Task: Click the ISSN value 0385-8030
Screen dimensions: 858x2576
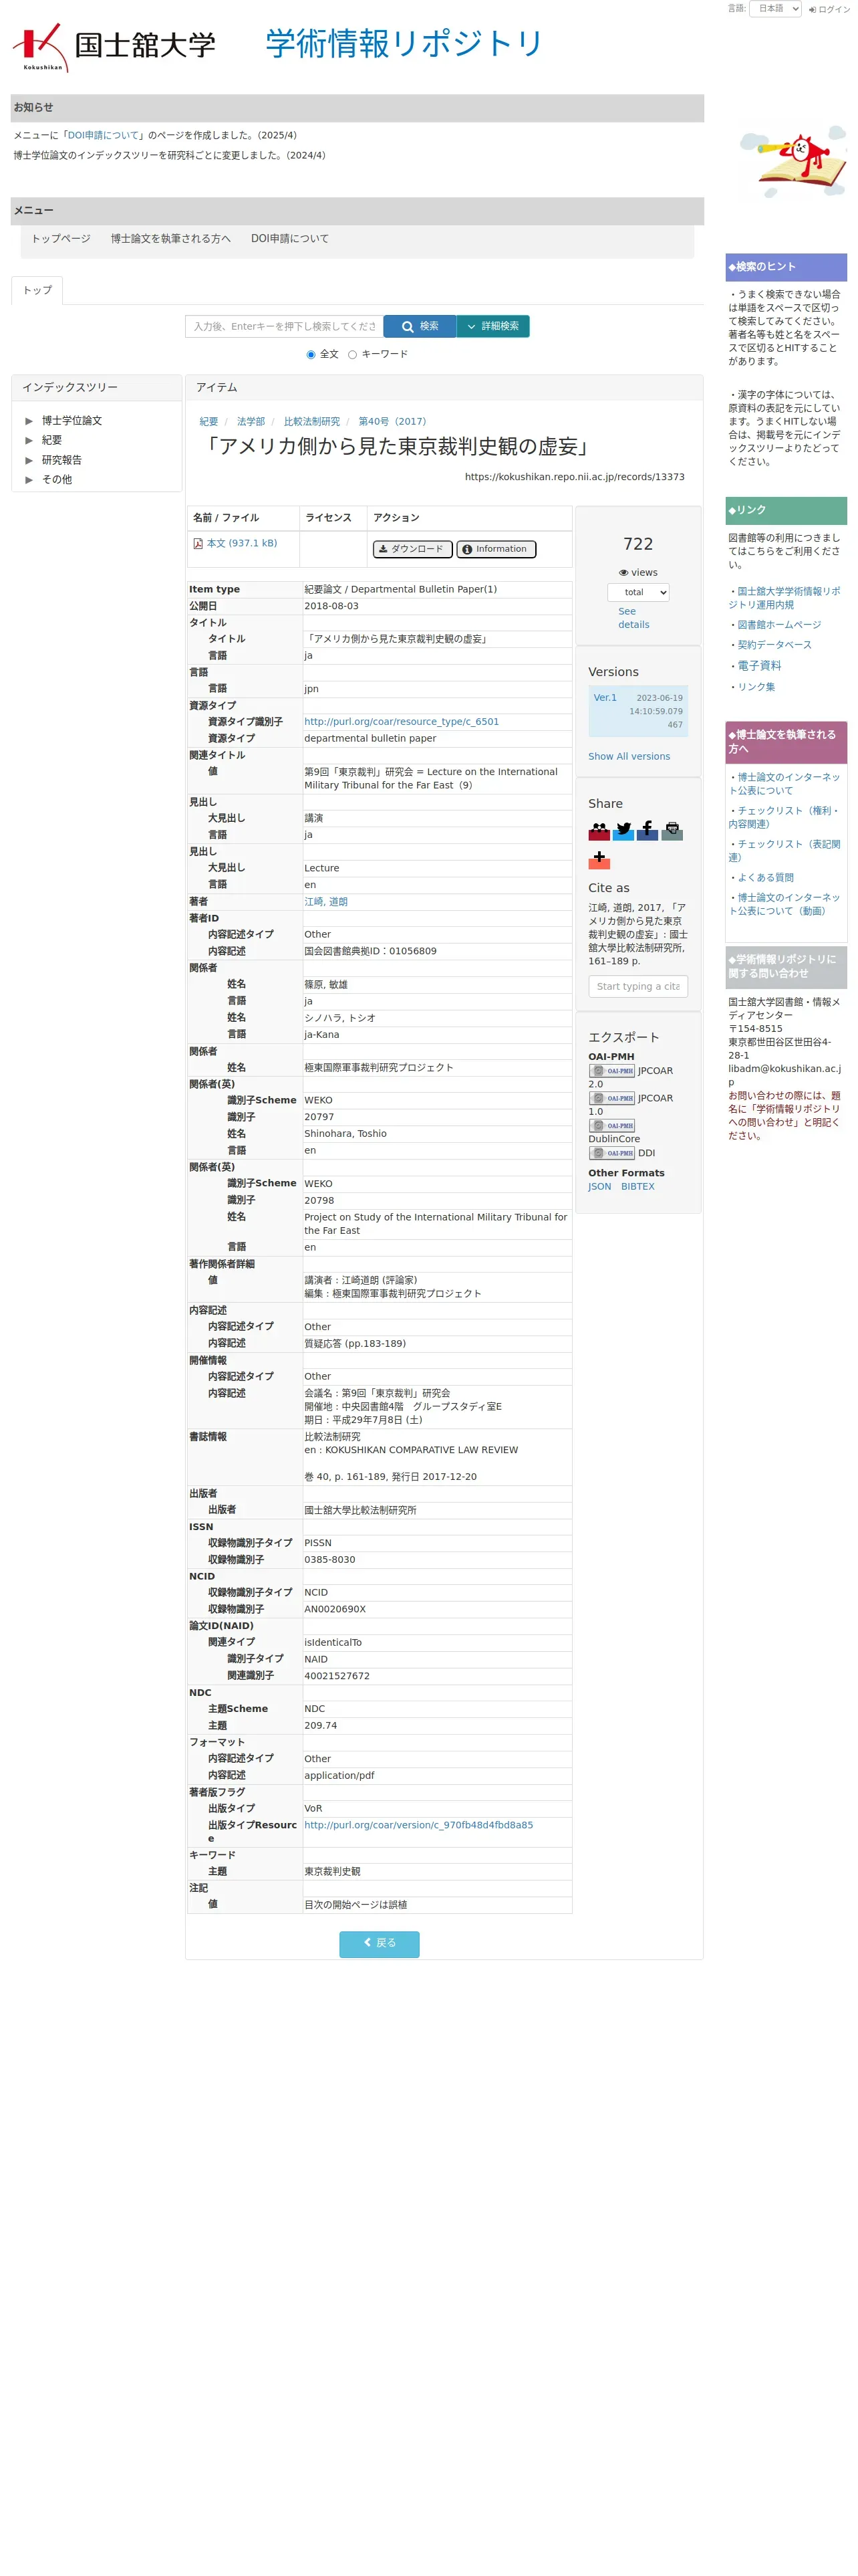Action: pyautogui.click(x=329, y=1560)
